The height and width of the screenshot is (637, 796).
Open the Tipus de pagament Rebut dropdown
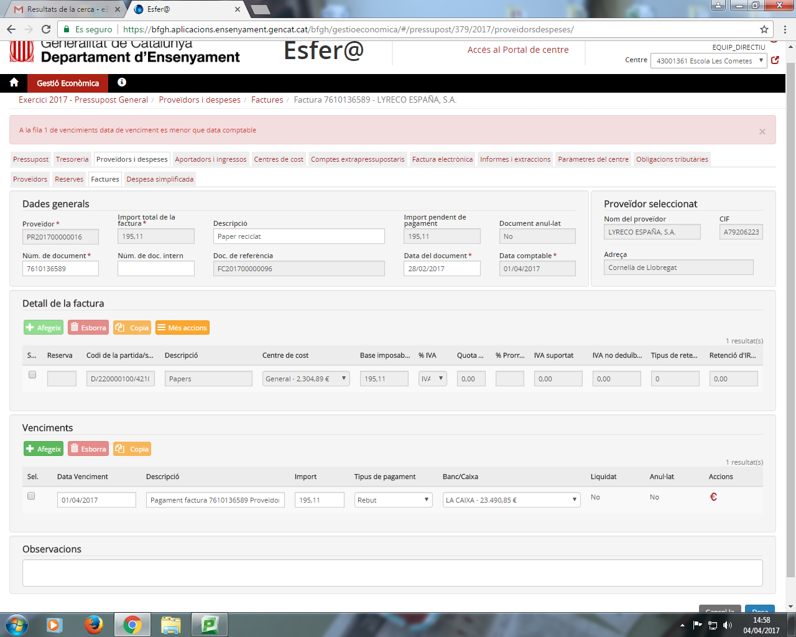pyautogui.click(x=393, y=500)
